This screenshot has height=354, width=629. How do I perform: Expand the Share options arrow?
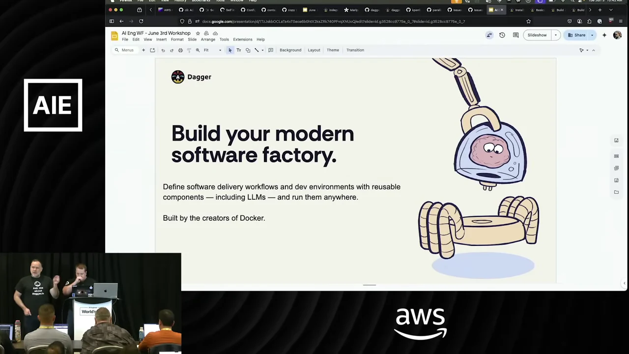pos(592,35)
